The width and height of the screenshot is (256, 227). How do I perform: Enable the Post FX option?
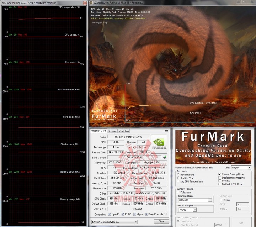(220, 181)
